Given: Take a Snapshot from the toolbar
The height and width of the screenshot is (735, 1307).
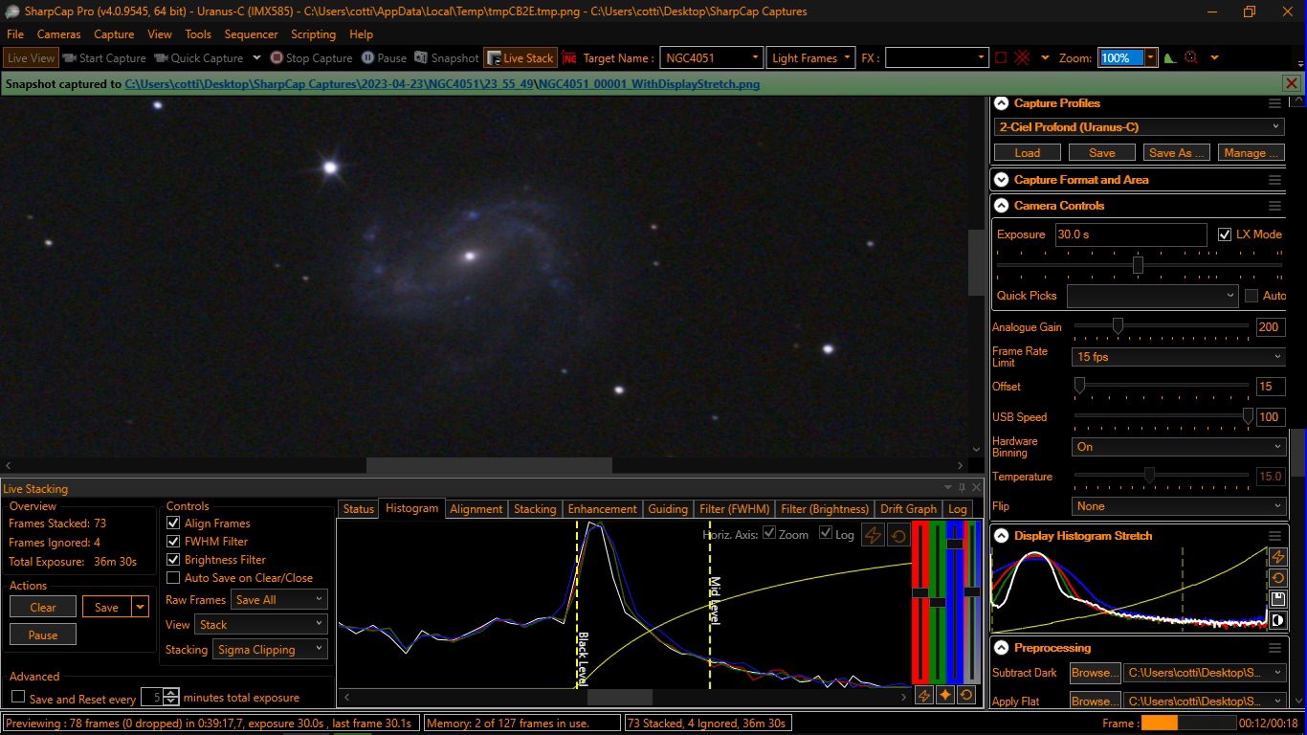Looking at the screenshot, I should coord(446,58).
